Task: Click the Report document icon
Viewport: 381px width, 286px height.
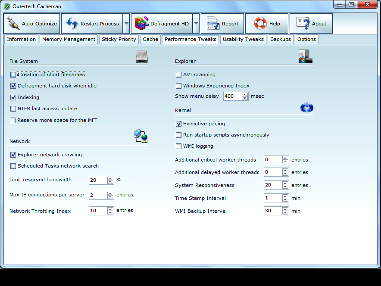Action: click(x=213, y=23)
